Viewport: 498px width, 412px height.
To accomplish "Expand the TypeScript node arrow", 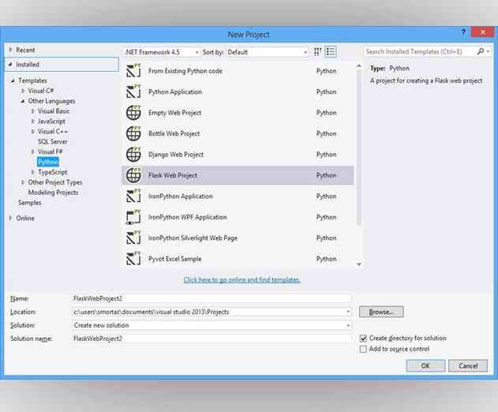I will coord(32,172).
